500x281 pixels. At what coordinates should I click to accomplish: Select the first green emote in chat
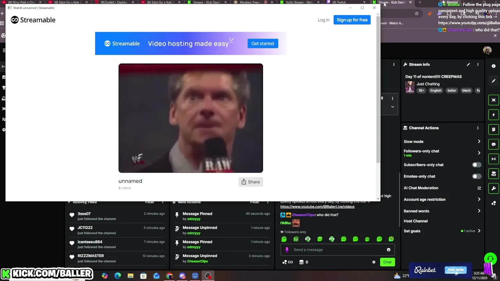point(284,239)
